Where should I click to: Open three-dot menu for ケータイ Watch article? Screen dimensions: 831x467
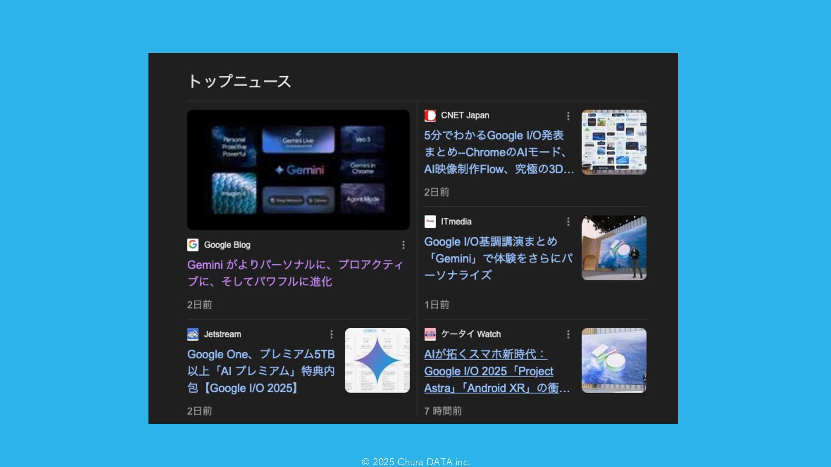pos(568,334)
